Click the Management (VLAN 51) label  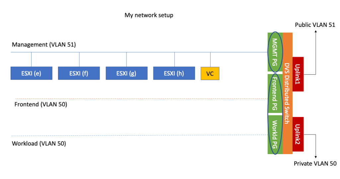tap(44, 45)
